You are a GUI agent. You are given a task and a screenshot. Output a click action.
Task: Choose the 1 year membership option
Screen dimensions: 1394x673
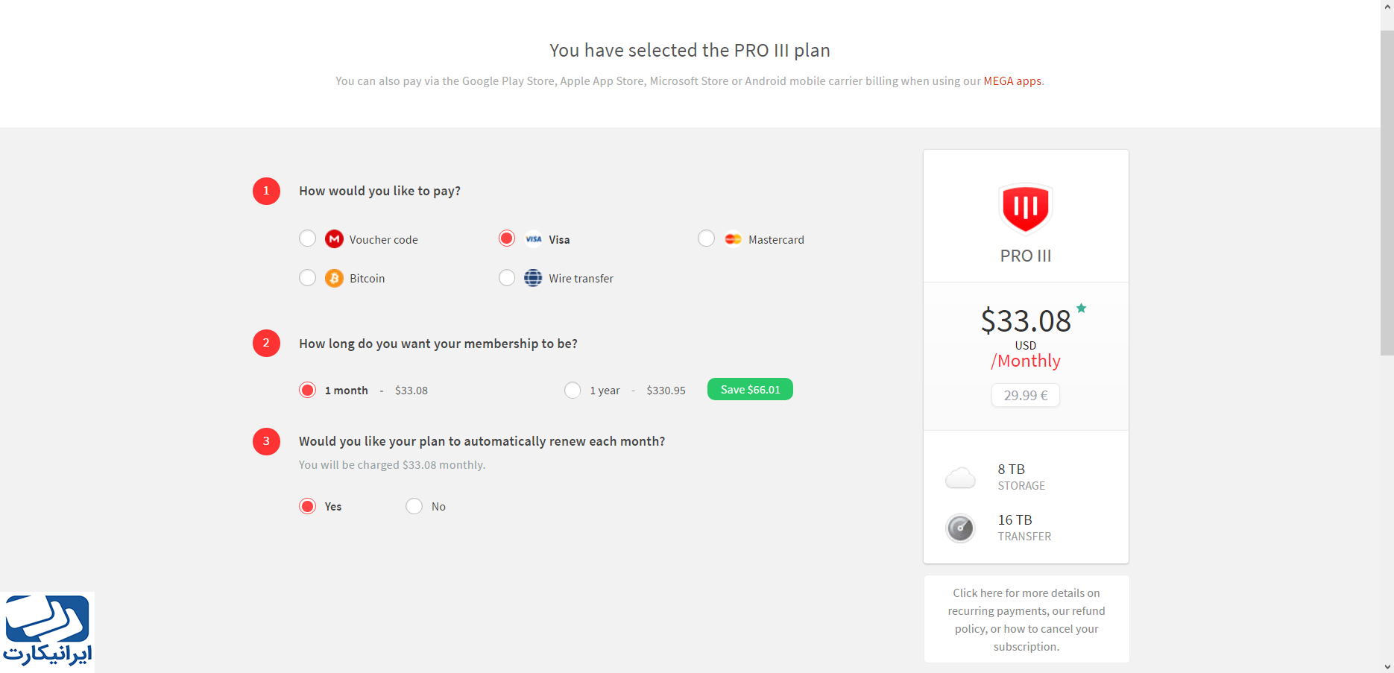coord(573,391)
